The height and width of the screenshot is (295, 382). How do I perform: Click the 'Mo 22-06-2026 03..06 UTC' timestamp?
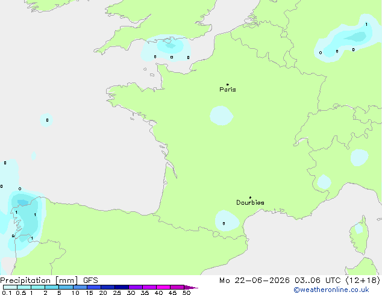tap(280, 281)
